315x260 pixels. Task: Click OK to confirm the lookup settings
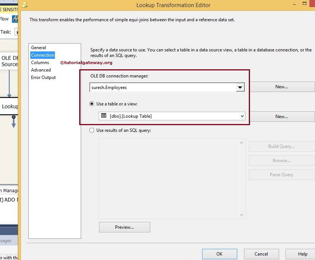coord(219,254)
